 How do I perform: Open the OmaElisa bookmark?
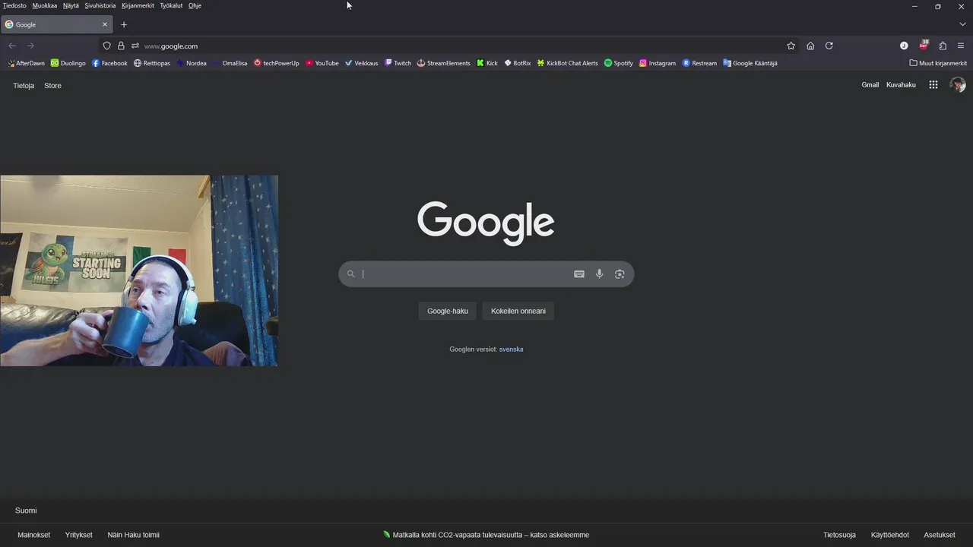230,63
